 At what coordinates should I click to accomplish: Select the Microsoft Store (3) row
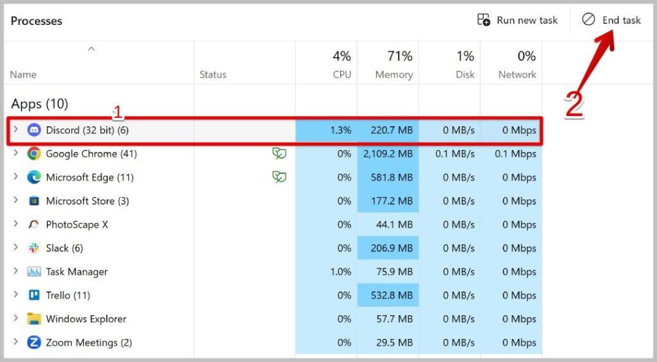[273, 201]
